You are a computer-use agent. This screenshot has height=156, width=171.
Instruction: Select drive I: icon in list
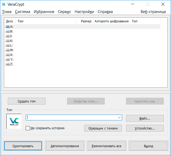pyautogui.click(x=8, y=36)
